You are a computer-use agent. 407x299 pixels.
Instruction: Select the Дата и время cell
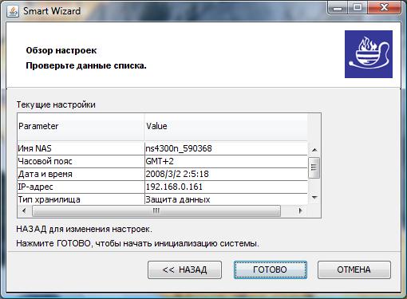point(81,174)
